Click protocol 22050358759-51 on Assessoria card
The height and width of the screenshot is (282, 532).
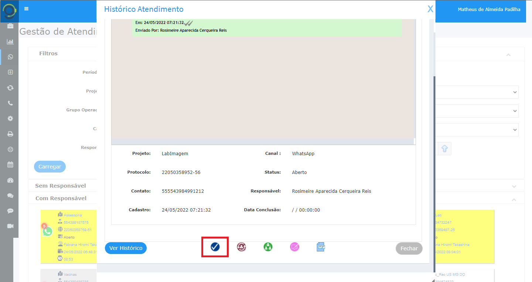78,230
